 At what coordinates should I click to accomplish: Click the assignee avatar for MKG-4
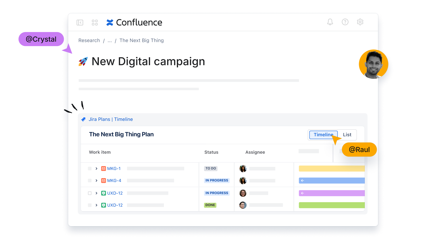(243, 180)
